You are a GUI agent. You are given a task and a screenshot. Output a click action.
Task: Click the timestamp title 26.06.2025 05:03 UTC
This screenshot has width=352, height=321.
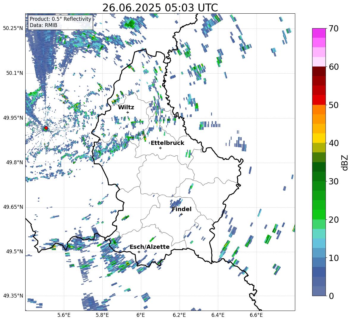tap(160, 8)
